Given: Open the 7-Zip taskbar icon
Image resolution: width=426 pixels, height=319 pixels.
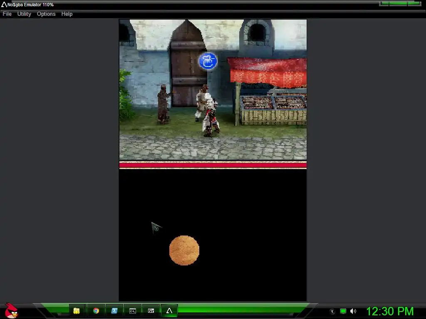Looking at the screenshot, I should (x=151, y=311).
